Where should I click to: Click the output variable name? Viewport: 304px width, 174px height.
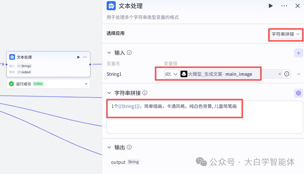(118, 162)
